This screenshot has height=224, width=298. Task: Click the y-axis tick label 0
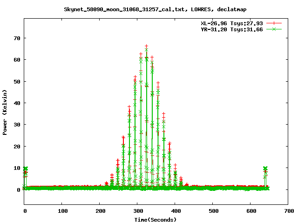[x=19, y=190]
